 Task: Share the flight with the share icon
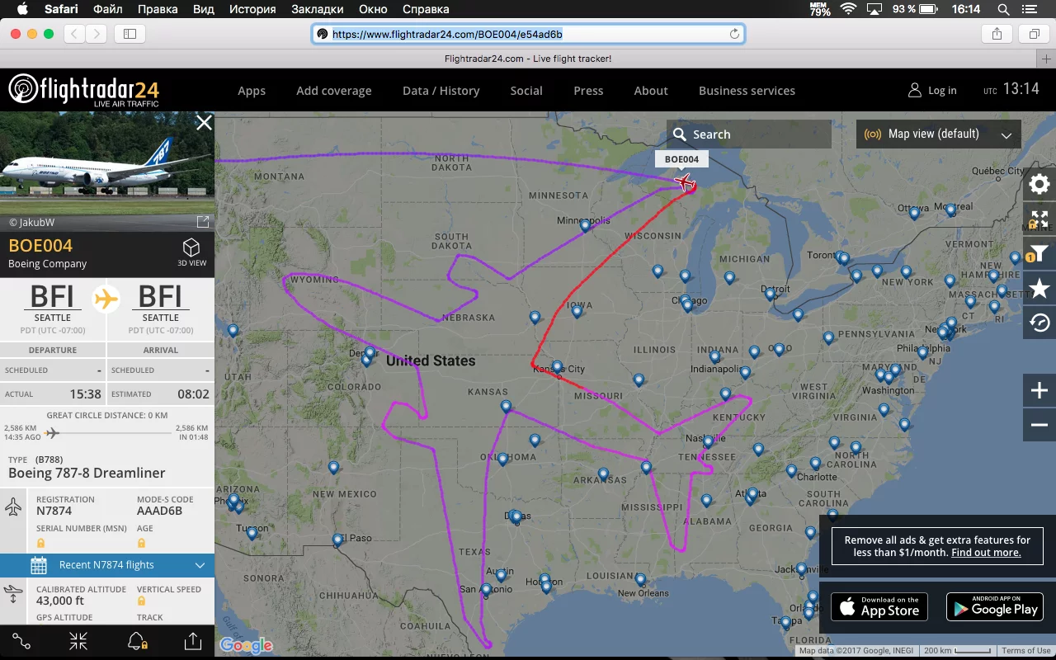coord(192,641)
